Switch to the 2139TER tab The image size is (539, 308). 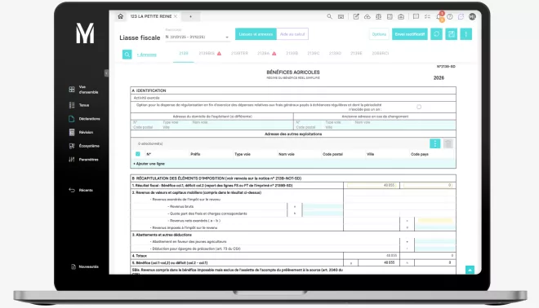pyautogui.click(x=239, y=54)
